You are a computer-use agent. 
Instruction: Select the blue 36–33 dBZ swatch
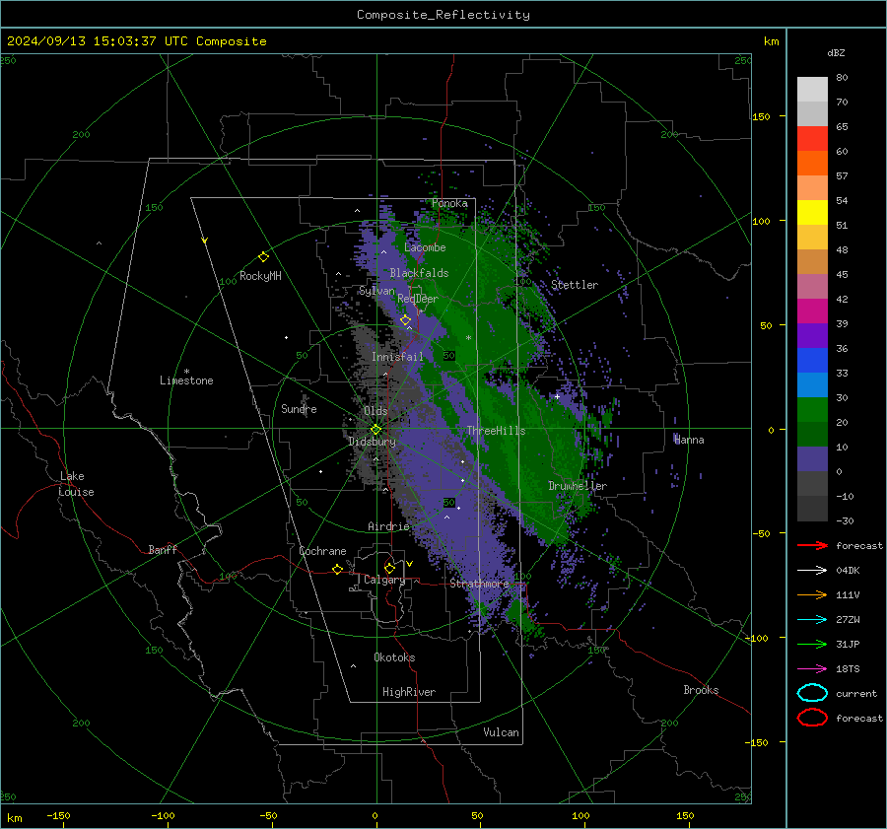(812, 361)
